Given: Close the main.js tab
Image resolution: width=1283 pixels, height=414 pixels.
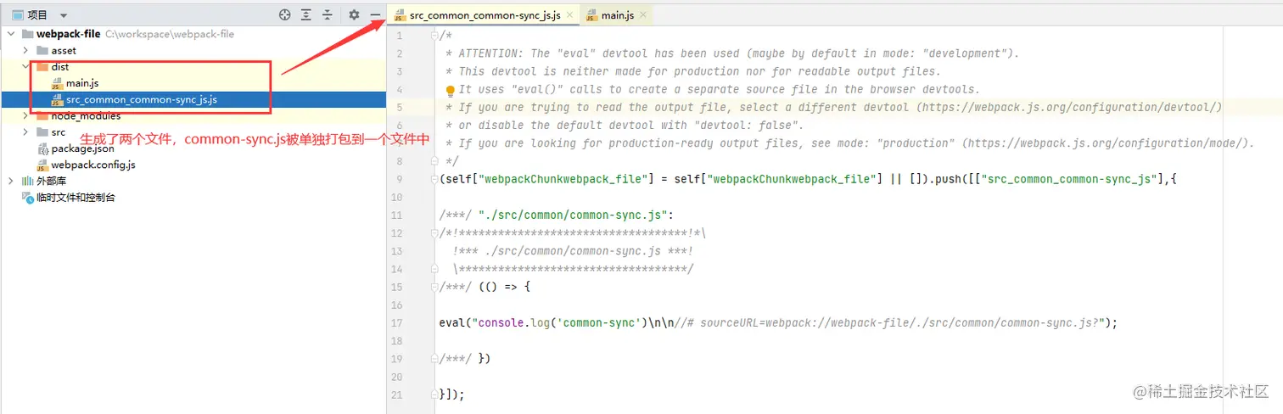Looking at the screenshot, I should pyautogui.click(x=643, y=15).
